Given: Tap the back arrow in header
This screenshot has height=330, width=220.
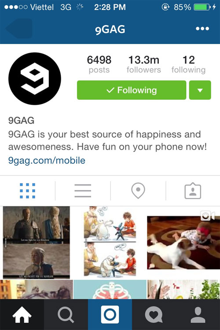Looking at the screenshot, I should coord(19,29).
